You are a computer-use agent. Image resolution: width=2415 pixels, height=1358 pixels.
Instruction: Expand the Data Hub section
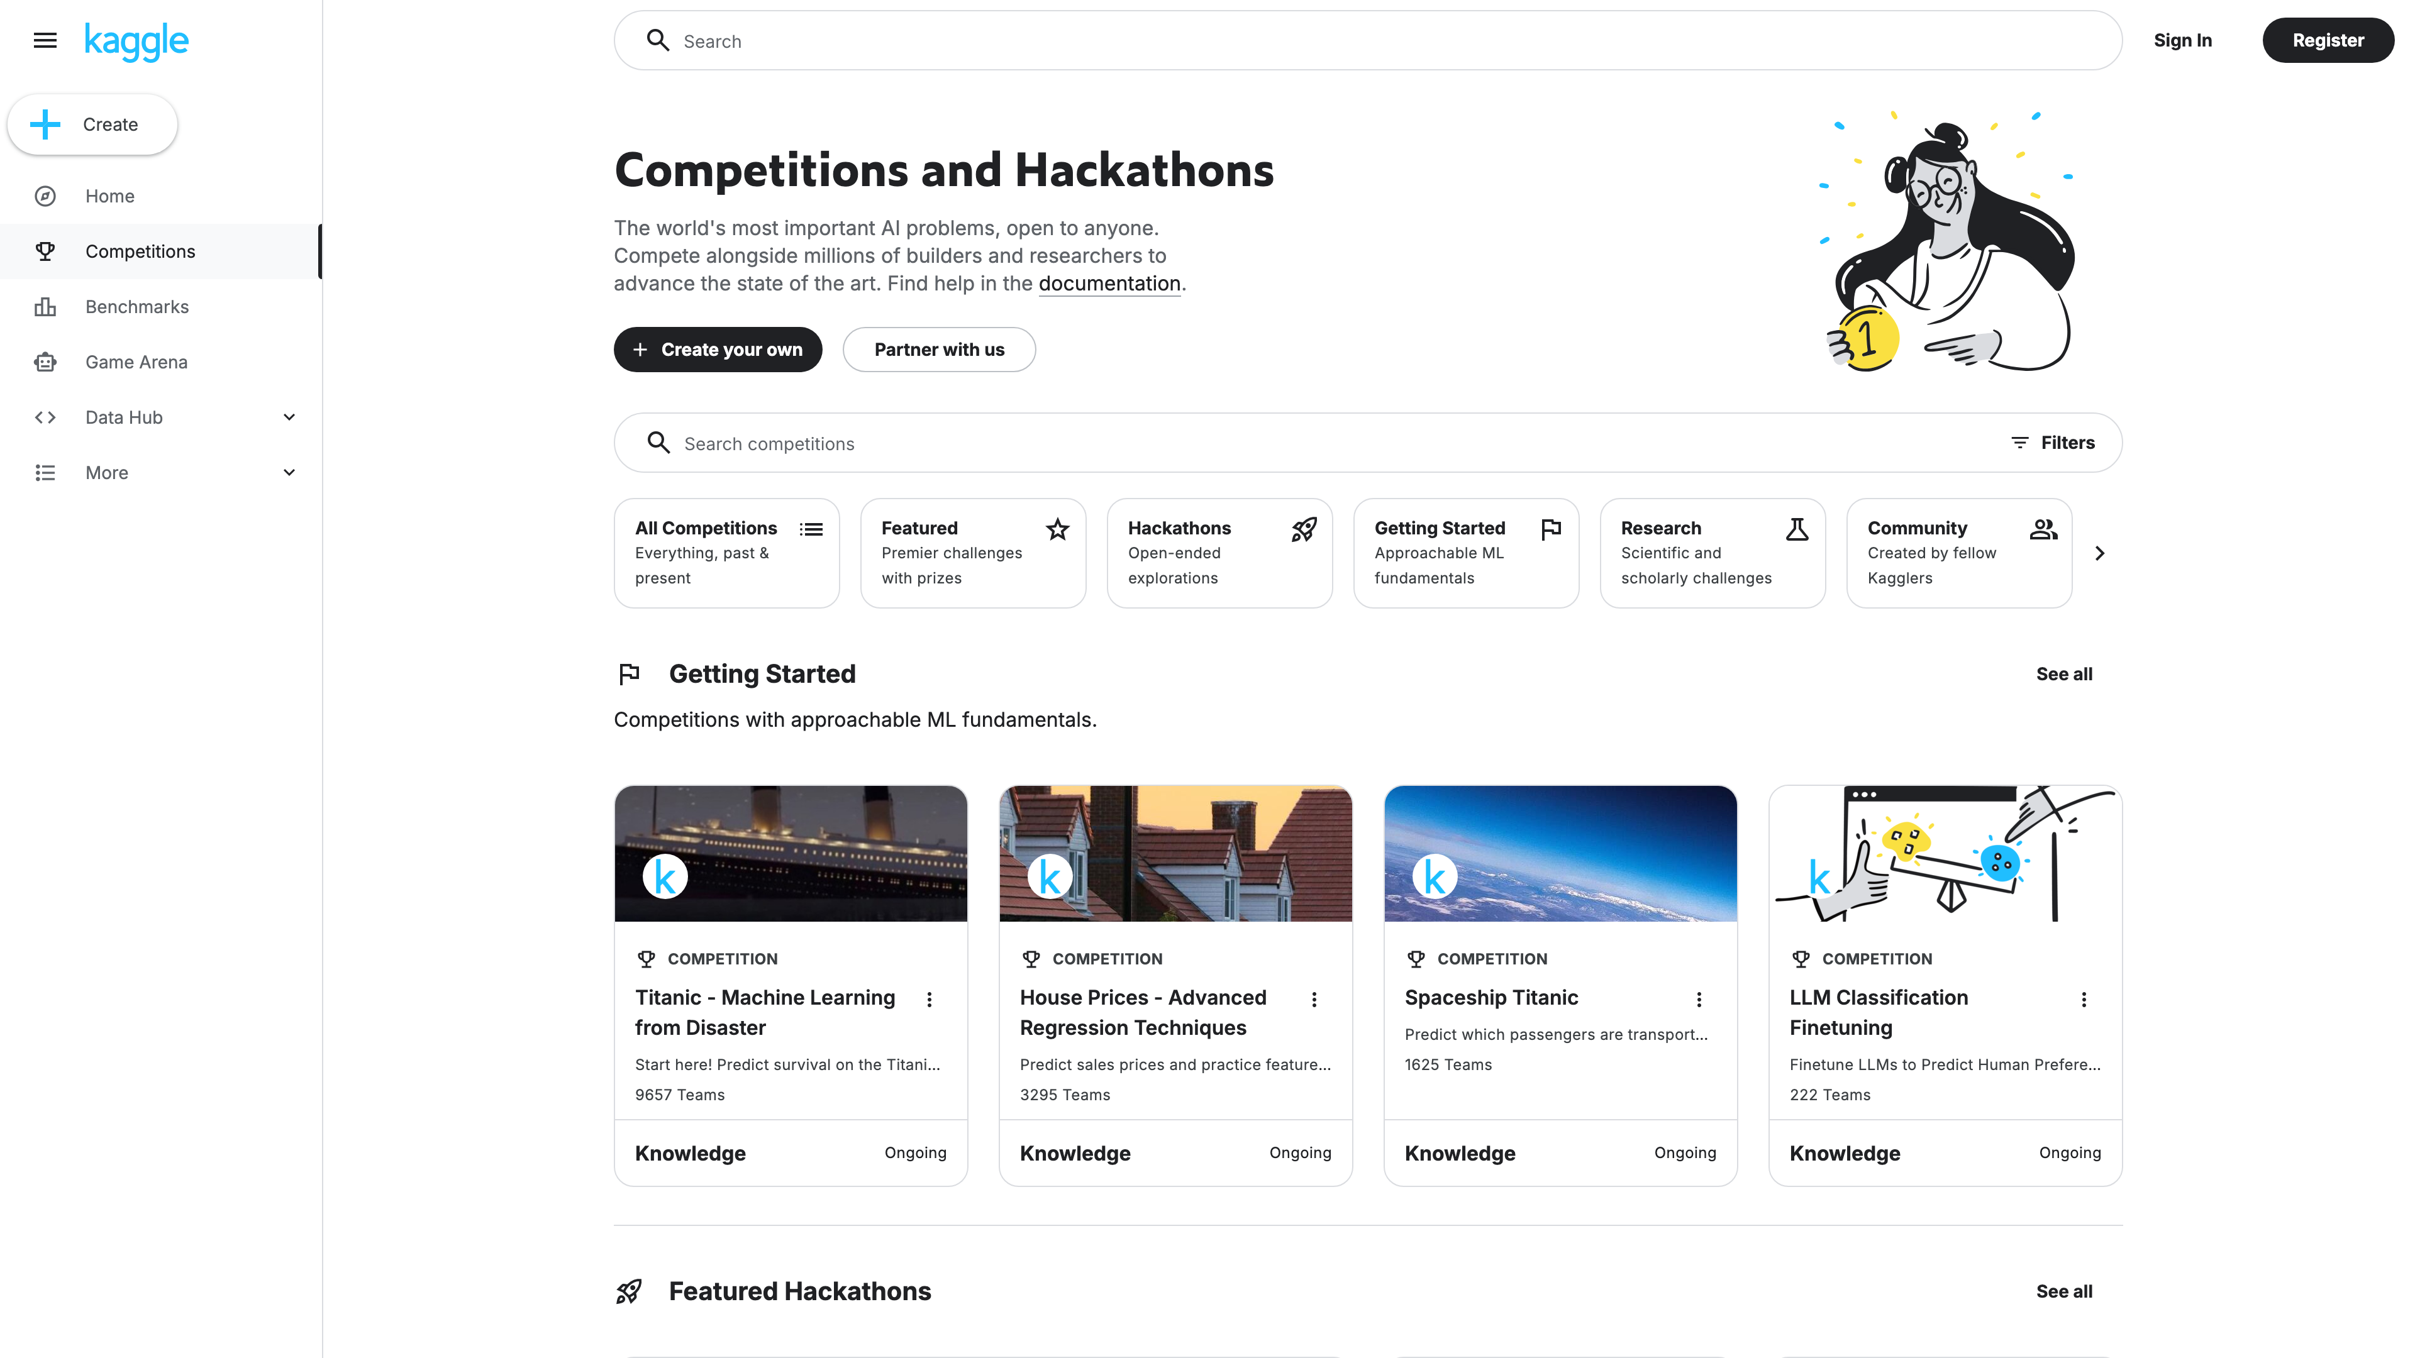tap(289, 417)
